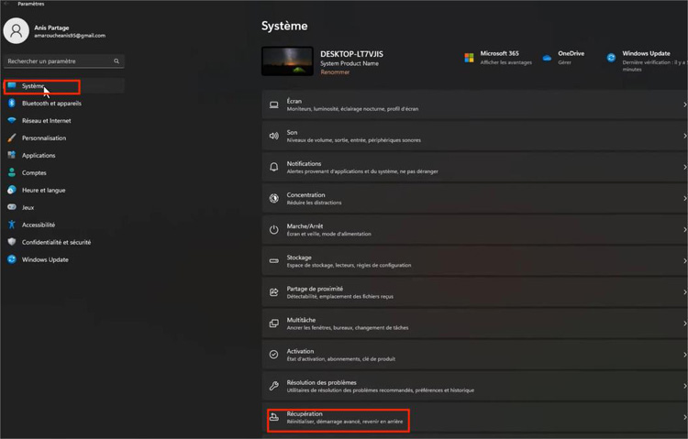Viewport: 688px width, 439px height.
Task: Select Heure et langue in sidebar
Action: (64, 190)
